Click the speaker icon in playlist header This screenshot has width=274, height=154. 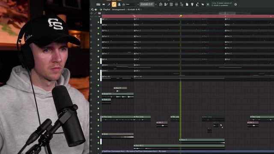coord(96,9)
